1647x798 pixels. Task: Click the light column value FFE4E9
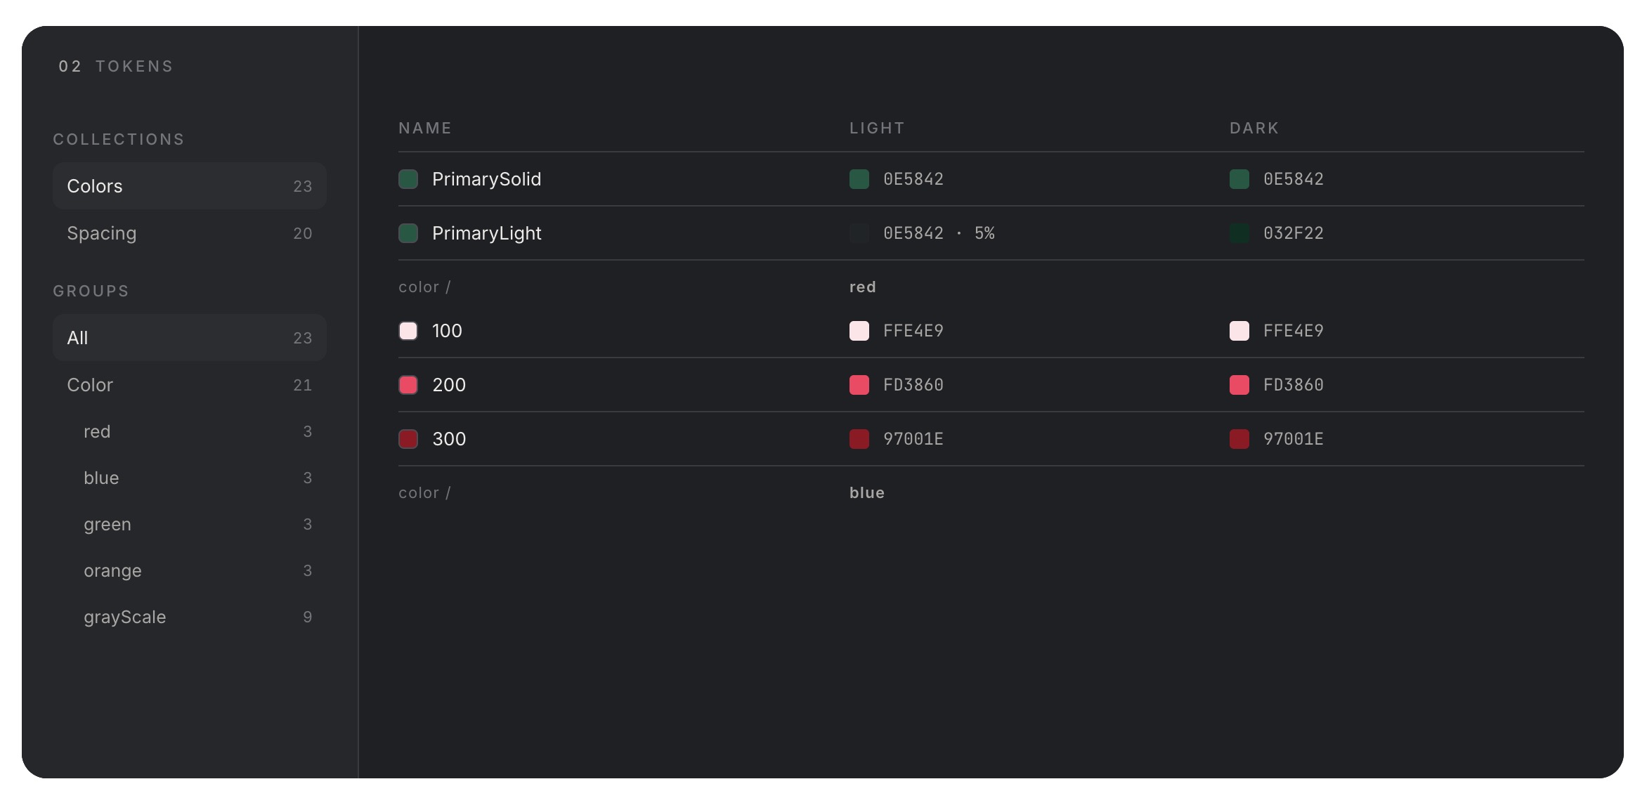tap(913, 331)
